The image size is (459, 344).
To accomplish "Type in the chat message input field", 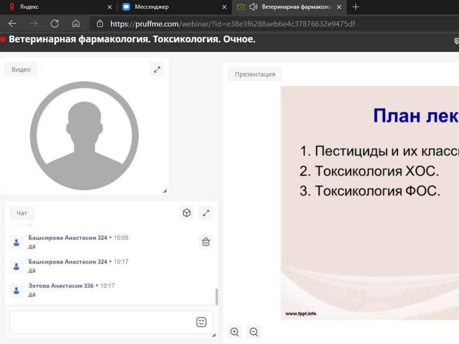I will (101, 322).
